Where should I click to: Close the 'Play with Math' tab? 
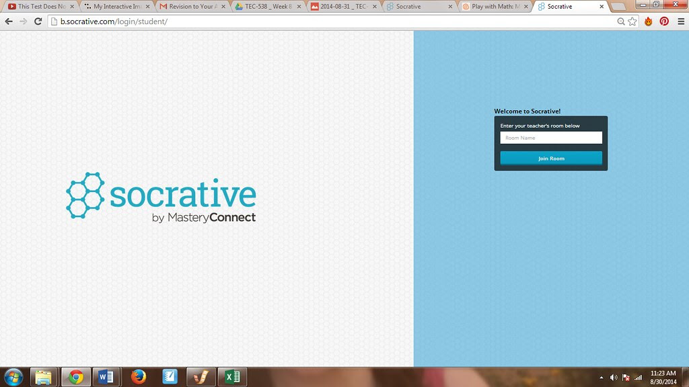click(x=525, y=7)
